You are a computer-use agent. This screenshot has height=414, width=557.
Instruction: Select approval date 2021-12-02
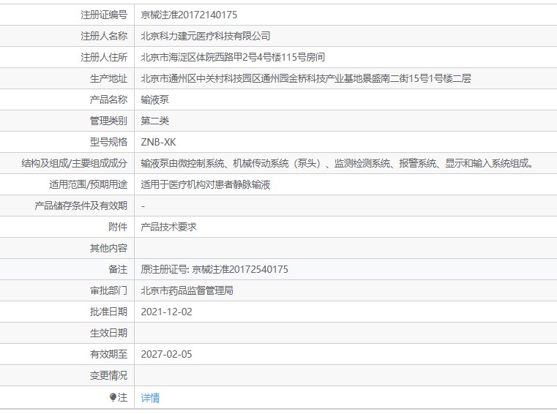tap(166, 312)
